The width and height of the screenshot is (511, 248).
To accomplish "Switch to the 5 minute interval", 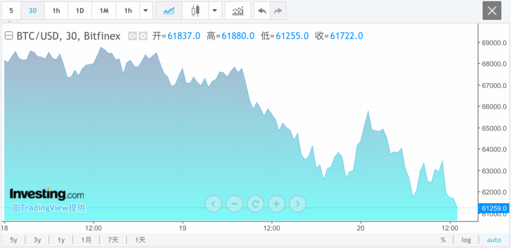I will point(11,10).
